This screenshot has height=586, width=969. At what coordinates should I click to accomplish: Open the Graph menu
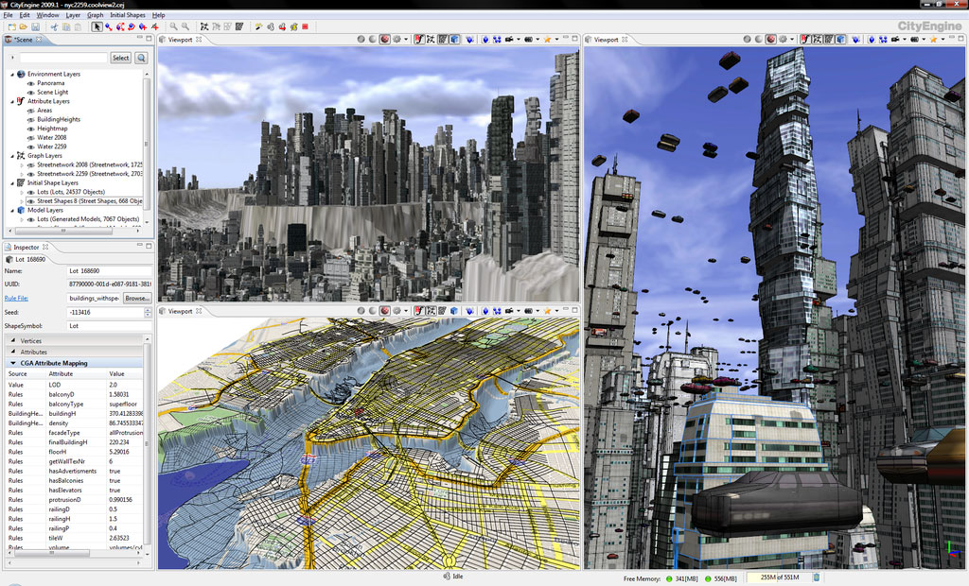(x=95, y=15)
